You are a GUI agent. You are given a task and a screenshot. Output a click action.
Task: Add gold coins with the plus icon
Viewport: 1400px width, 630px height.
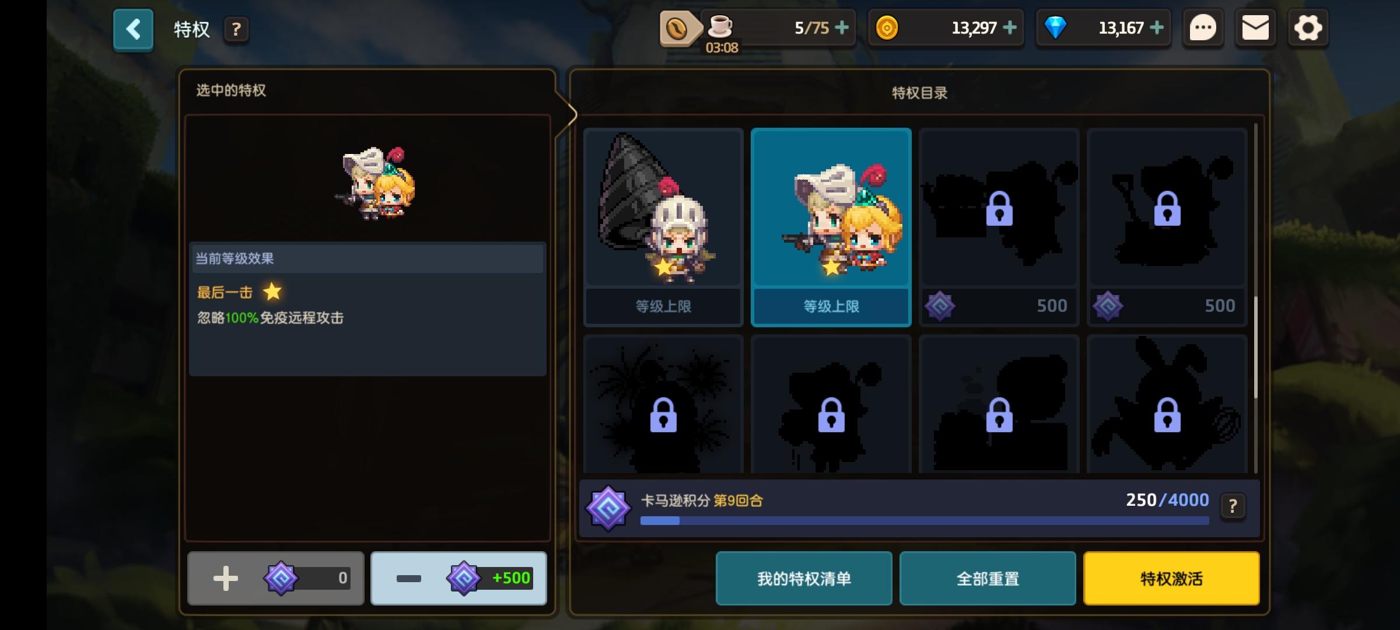(1010, 27)
